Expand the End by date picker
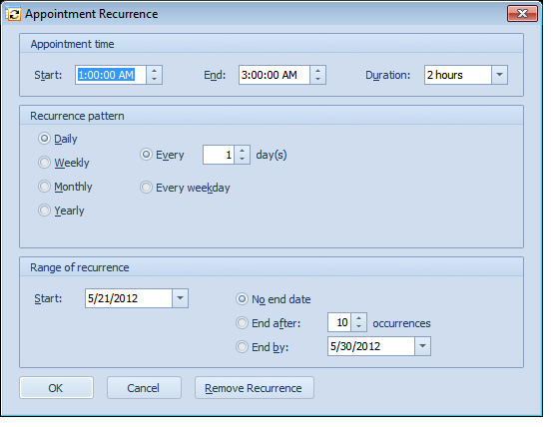This screenshot has height=427, width=553. pyautogui.click(x=422, y=346)
